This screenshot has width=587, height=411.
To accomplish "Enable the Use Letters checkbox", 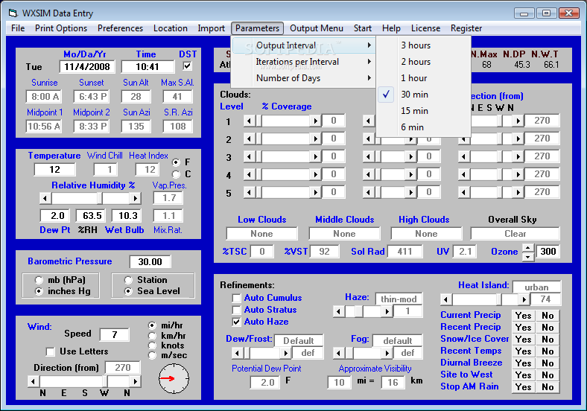I will pos(50,351).
